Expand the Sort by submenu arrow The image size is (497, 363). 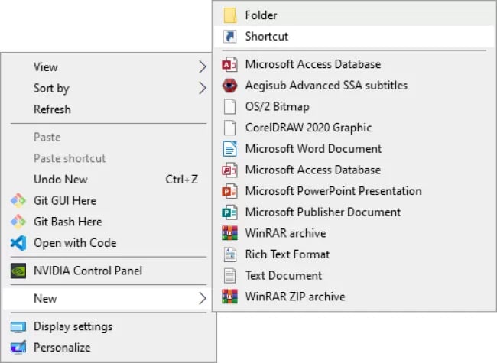click(202, 88)
